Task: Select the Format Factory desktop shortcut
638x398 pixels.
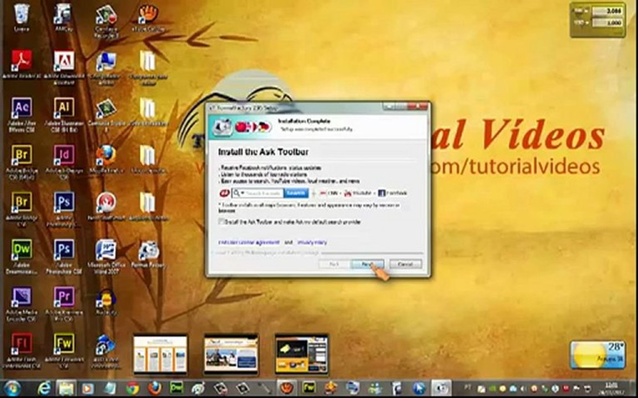Action: click(148, 253)
